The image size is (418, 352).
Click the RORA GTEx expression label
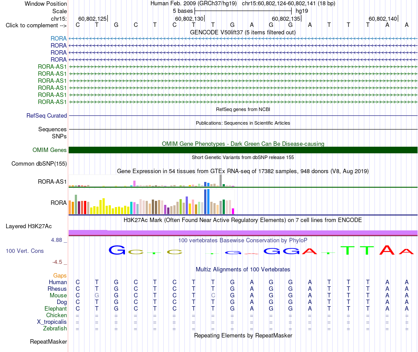pos(59,203)
